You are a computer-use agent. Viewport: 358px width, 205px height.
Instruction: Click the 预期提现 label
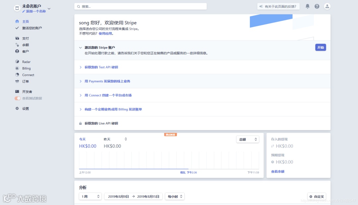[278, 155]
